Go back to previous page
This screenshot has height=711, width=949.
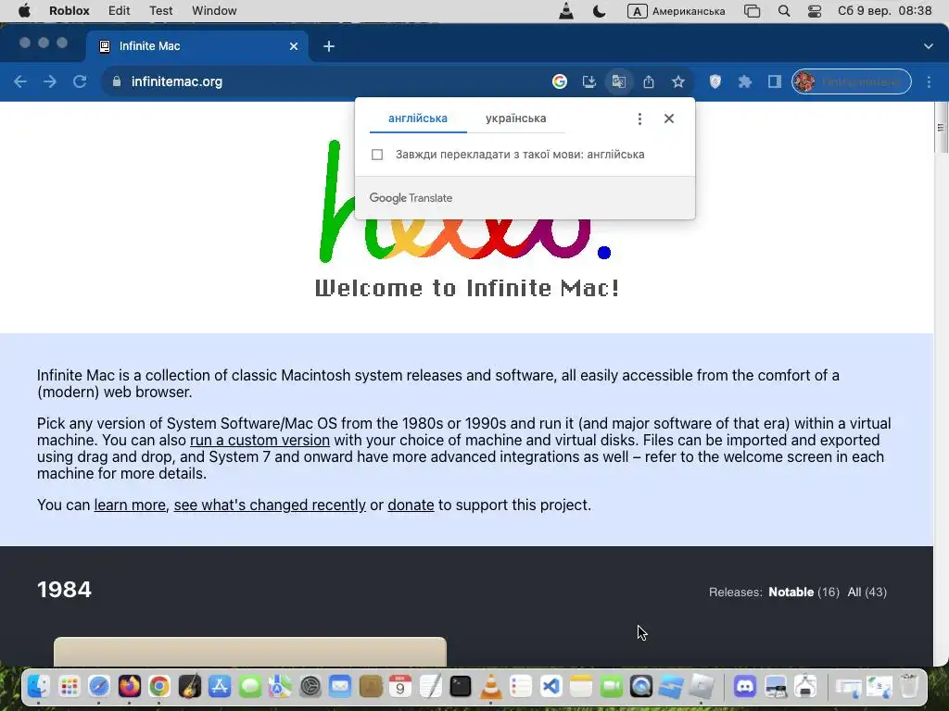20,81
